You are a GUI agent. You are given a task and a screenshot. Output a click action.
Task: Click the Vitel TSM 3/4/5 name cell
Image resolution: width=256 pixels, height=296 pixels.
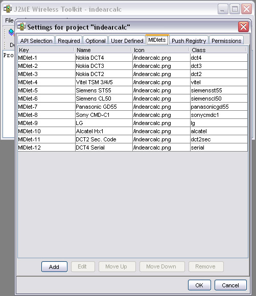point(104,82)
